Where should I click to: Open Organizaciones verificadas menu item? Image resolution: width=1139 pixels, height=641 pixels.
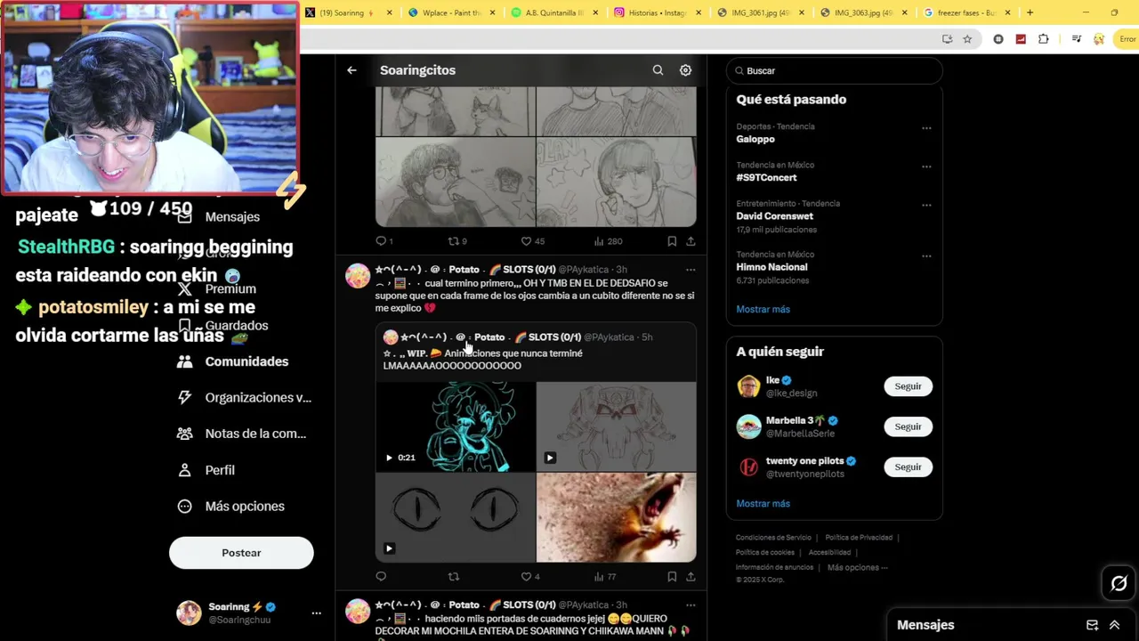click(244, 398)
